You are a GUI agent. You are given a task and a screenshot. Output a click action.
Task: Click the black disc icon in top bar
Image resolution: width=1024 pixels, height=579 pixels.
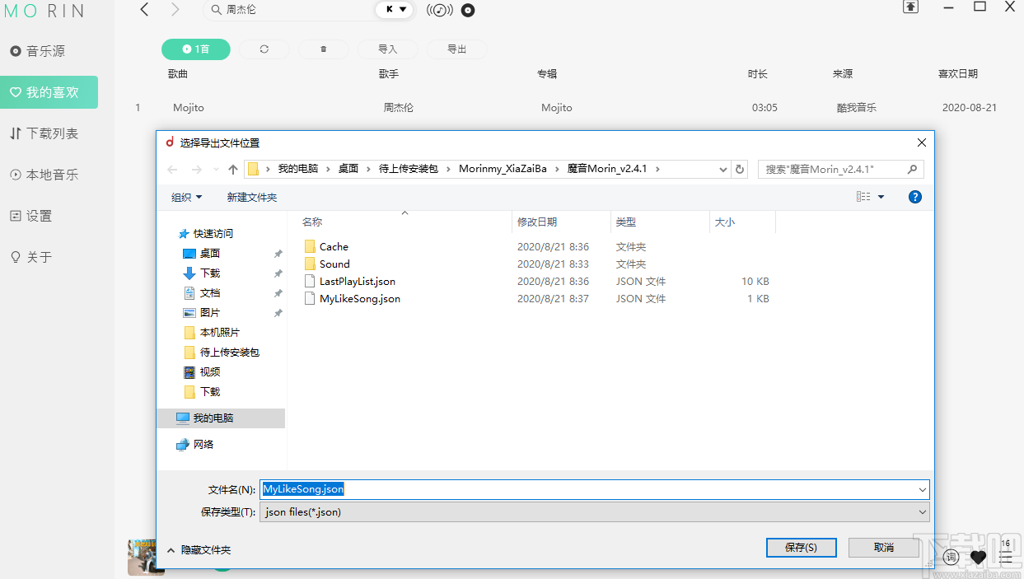468,11
